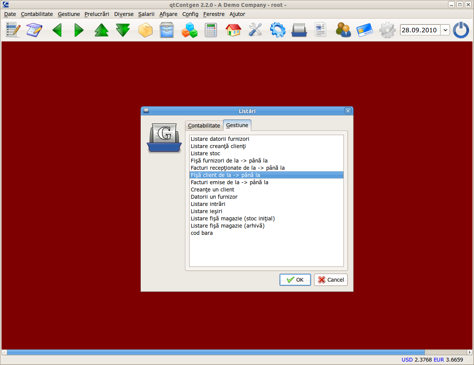Click the colored cubes icon
The height and width of the screenshot is (365, 474).
tap(189, 30)
